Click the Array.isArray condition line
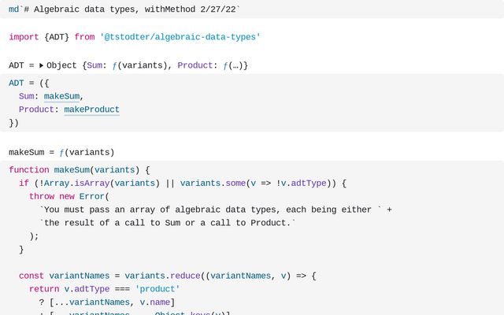504x315 pixels. (183, 183)
